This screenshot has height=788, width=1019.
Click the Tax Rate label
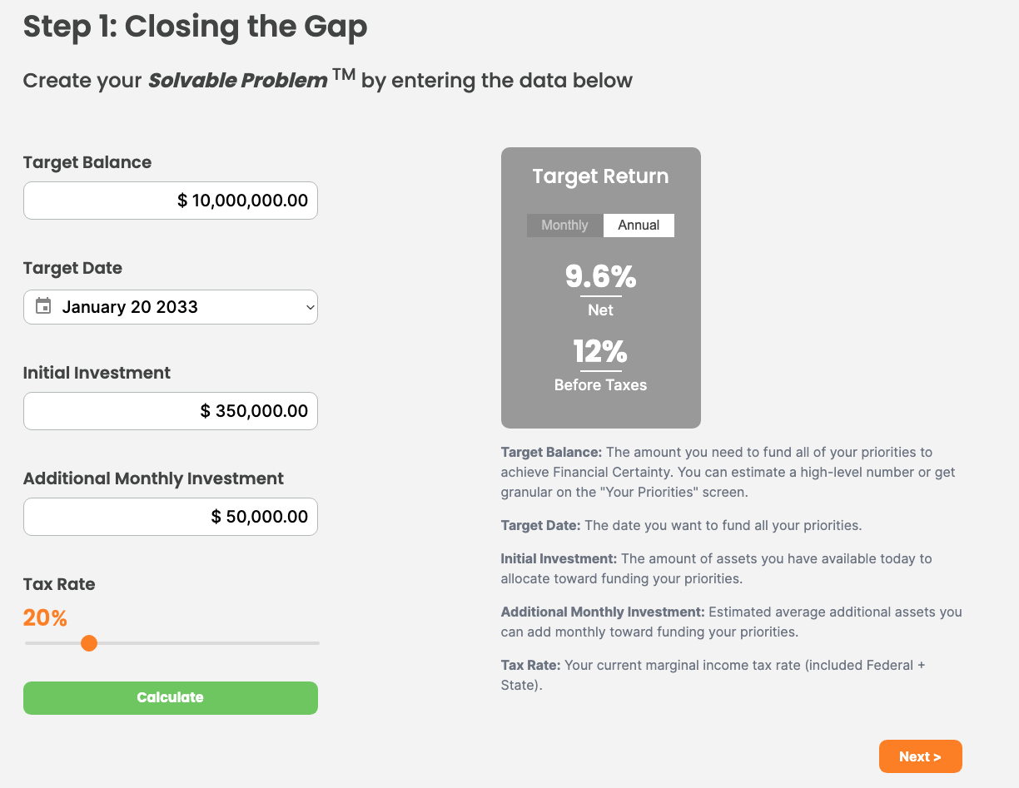[59, 584]
